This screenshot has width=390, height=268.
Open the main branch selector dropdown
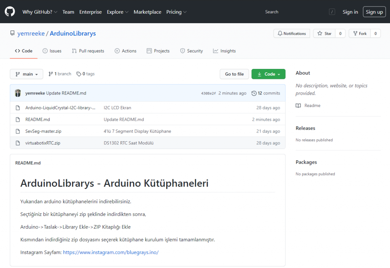(27, 74)
